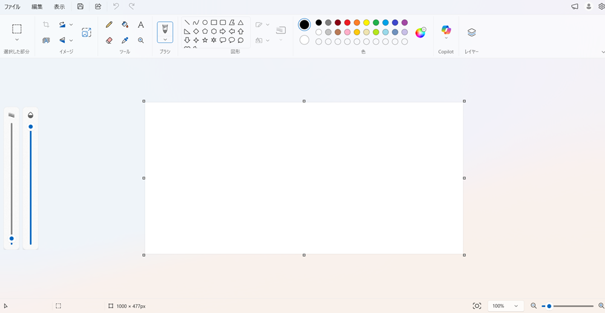The height and width of the screenshot is (313, 605).
Task: Activate the Text tool
Action: click(x=141, y=25)
